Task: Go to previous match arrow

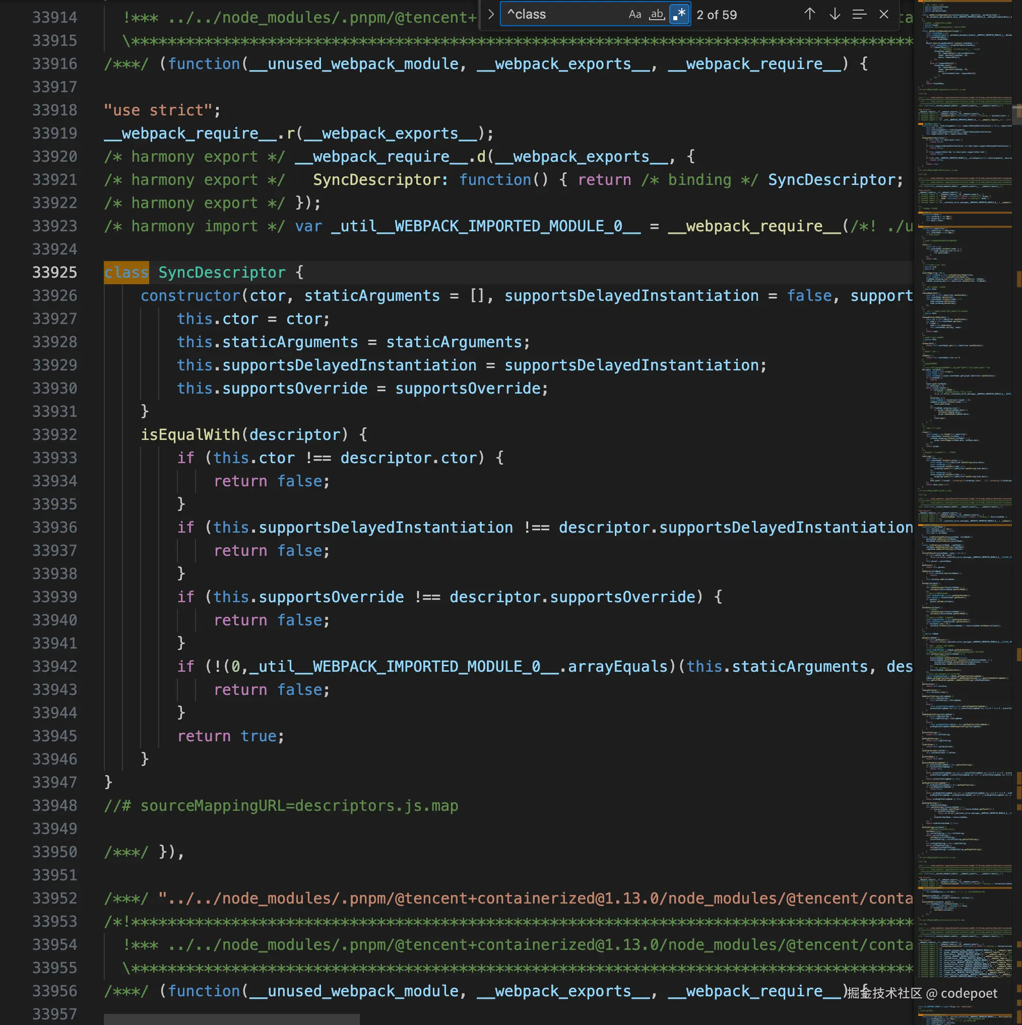Action: [809, 14]
